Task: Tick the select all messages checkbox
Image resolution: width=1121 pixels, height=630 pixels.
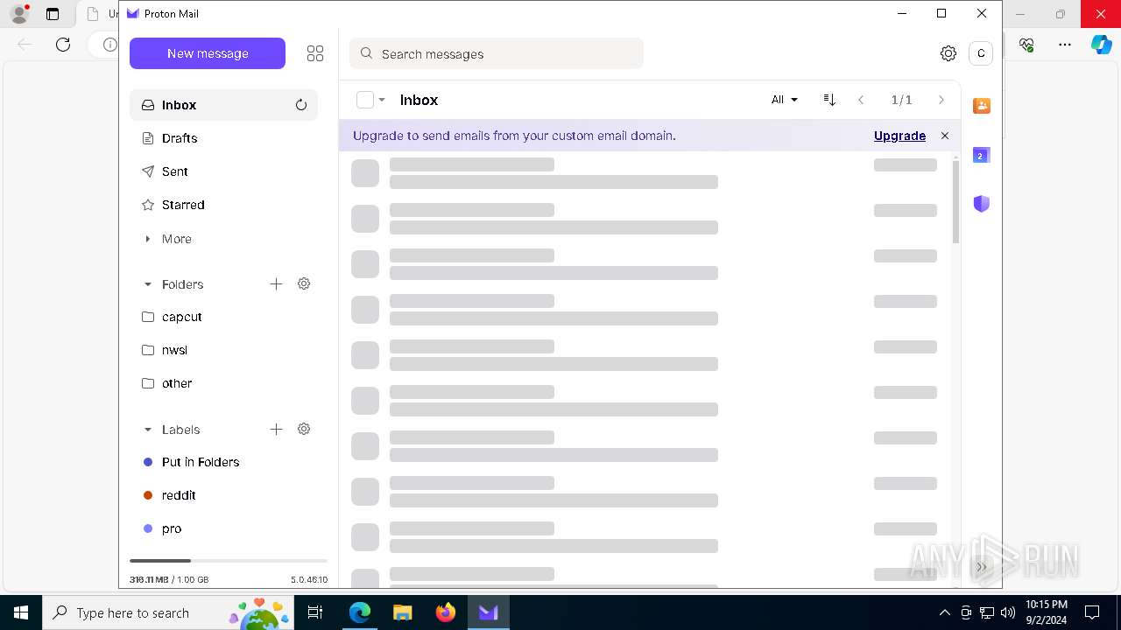Action: [x=365, y=100]
